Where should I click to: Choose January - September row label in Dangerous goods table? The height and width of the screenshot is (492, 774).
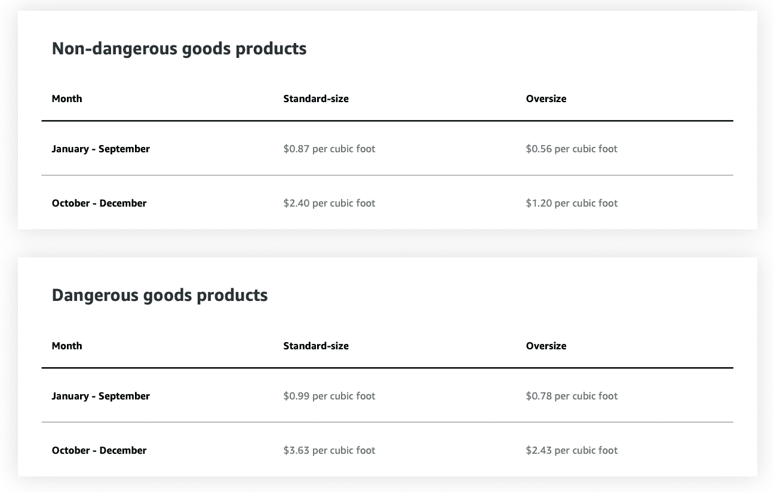[x=100, y=396]
